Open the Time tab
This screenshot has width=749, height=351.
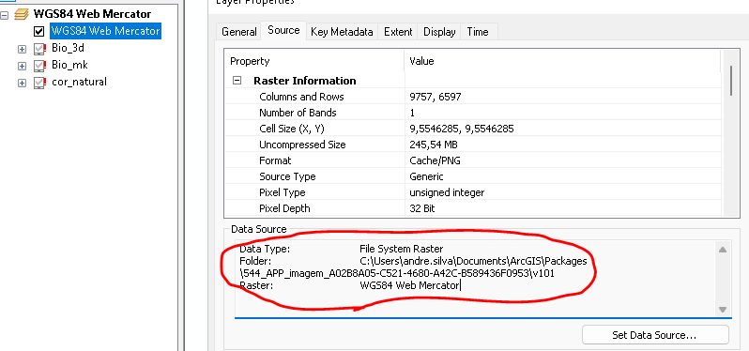coord(478,32)
